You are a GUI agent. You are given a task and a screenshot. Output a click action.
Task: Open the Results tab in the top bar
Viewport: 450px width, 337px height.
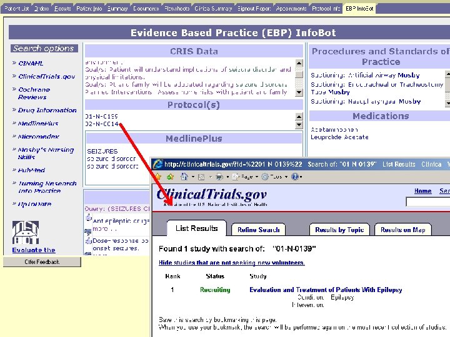click(62, 9)
